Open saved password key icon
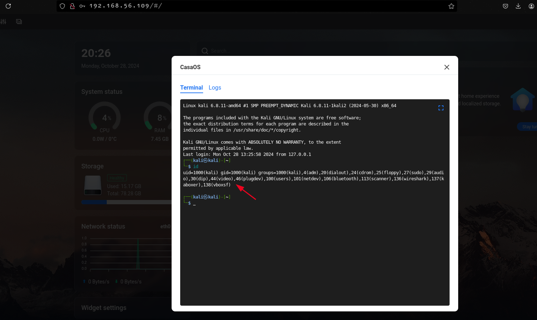The width and height of the screenshot is (537, 320). (x=82, y=6)
